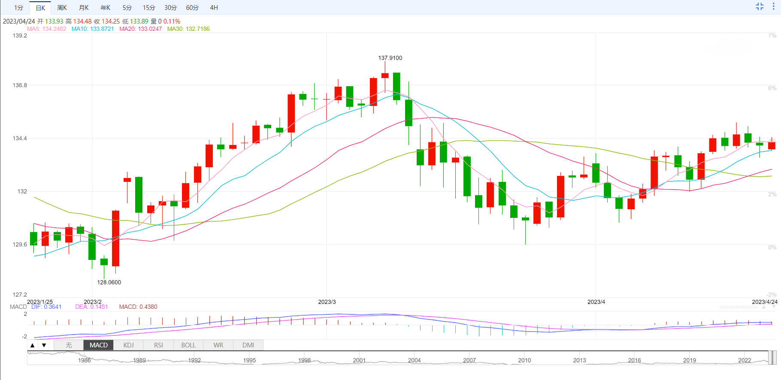Click the black up arrow beside indicator tabs
This screenshot has height=380, width=781.
click(x=33, y=345)
